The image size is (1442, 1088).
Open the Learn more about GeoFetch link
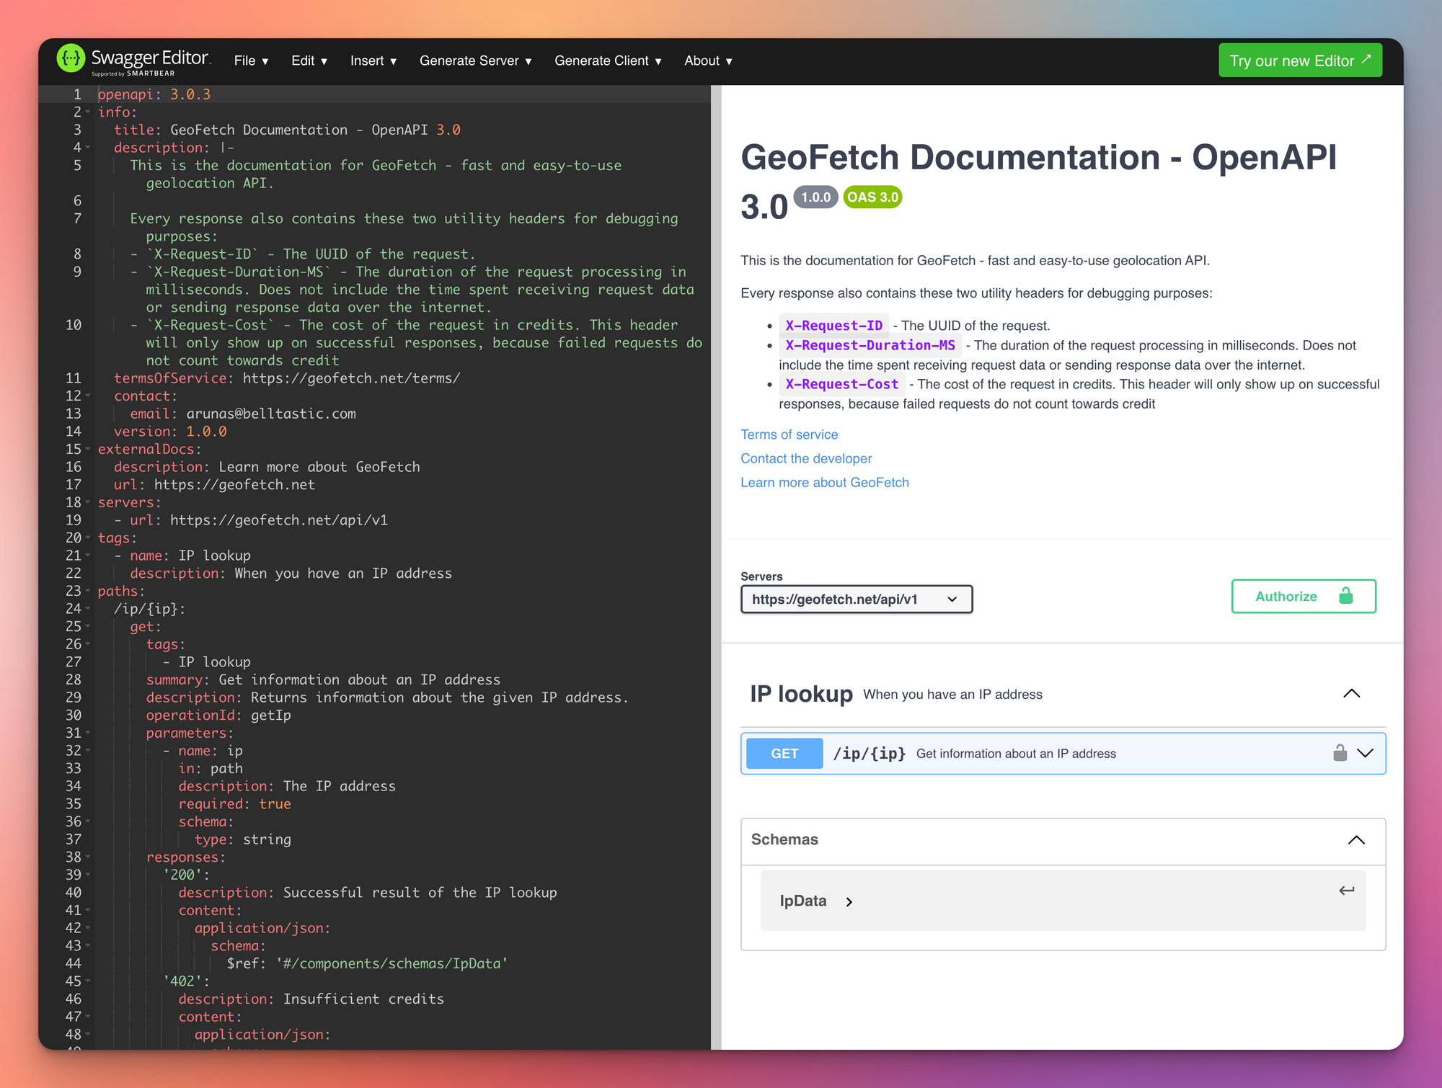click(825, 483)
